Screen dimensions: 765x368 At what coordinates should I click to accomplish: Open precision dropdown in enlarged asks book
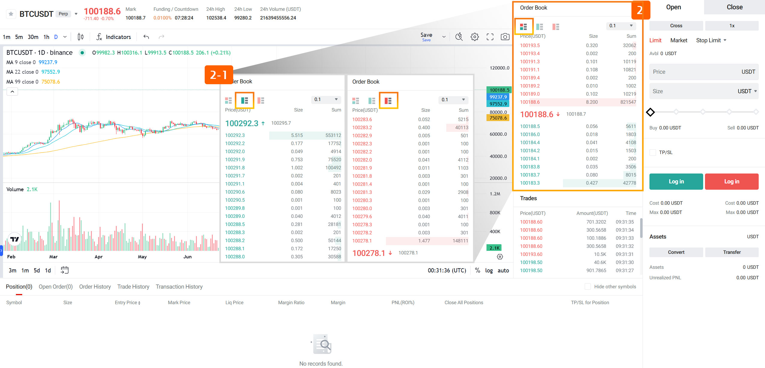tap(453, 100)
